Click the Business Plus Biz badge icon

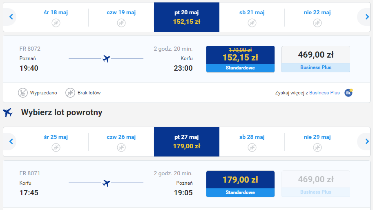pyautogui.click(x=348, y=93)
